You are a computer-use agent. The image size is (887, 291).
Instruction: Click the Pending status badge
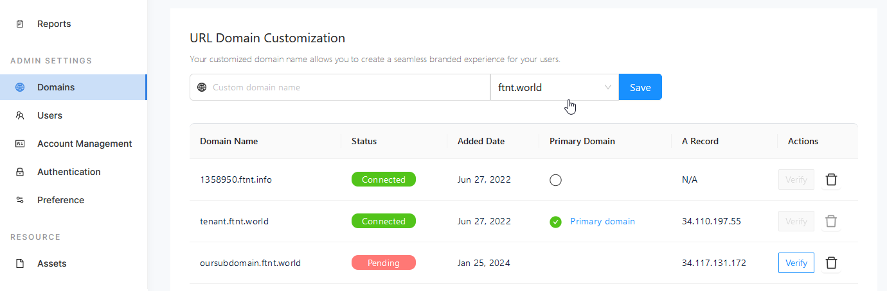coord(383,263)
